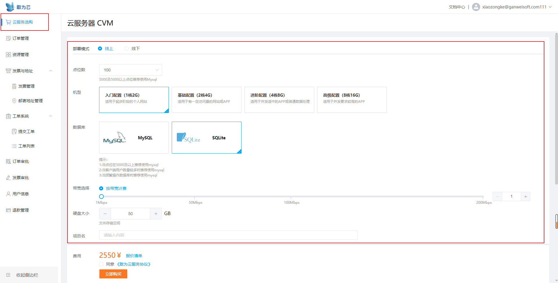This screenshot has height=283, width=558.
Task: Click 用户信息 in the sidebar
Action: pyautogui.click(x=21, y=194)
